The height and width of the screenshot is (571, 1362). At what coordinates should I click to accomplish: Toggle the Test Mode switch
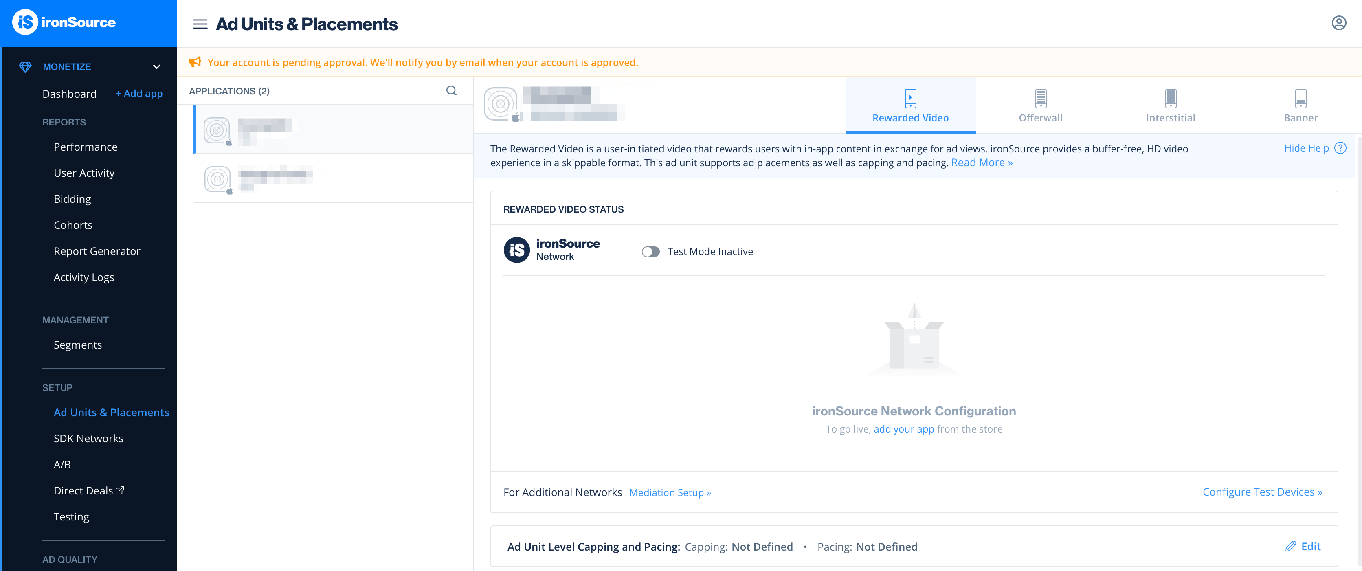click(x=650, y=252)
